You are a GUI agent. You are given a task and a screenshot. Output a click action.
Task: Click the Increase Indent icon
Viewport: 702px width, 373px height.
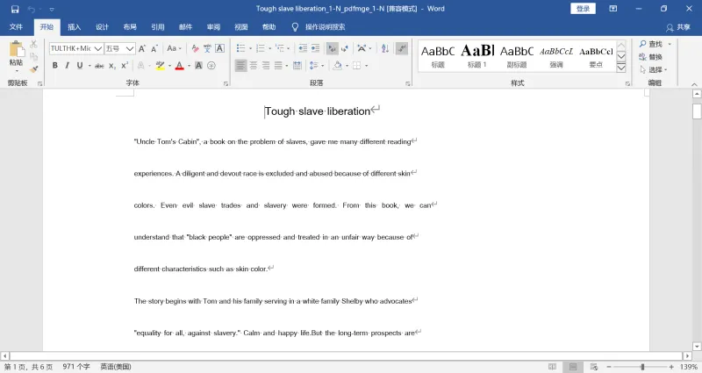pyautogui.click(x=316, y=48)
